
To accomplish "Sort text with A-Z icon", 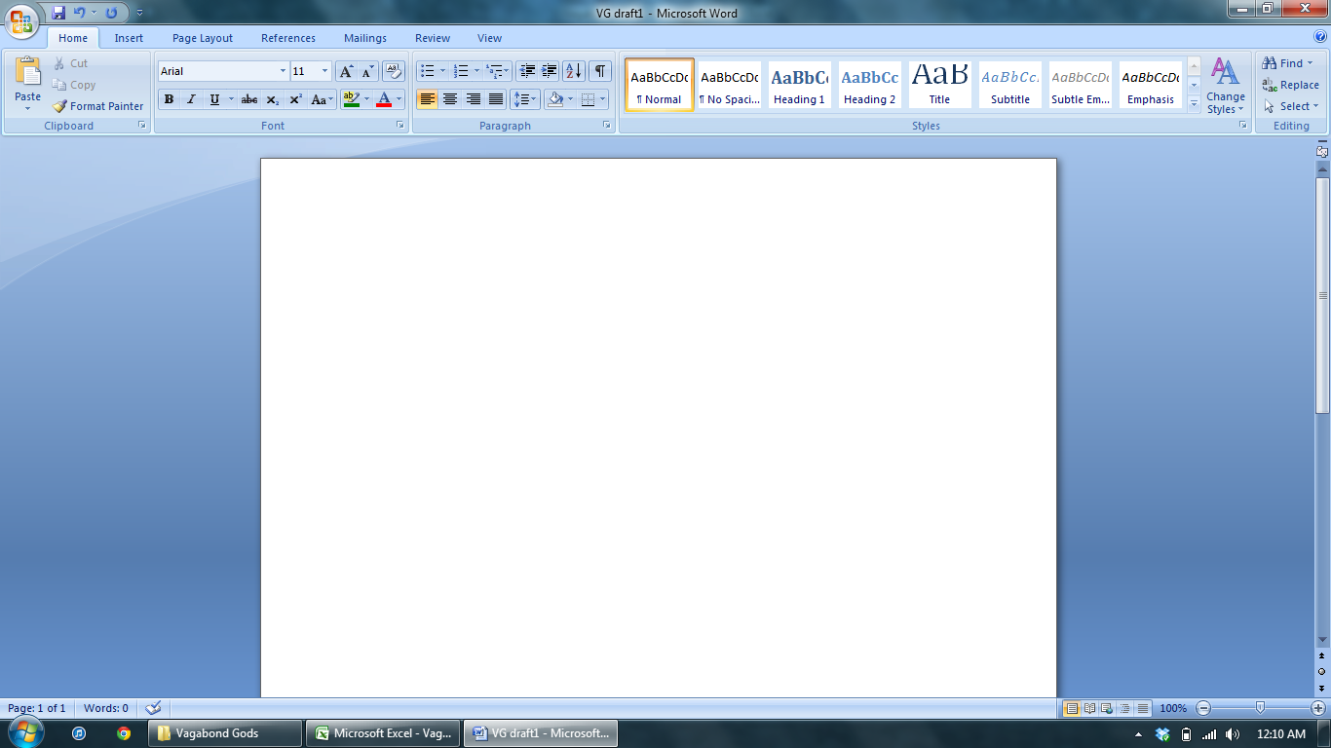I will pyautogui.click(x=574, y=71).
